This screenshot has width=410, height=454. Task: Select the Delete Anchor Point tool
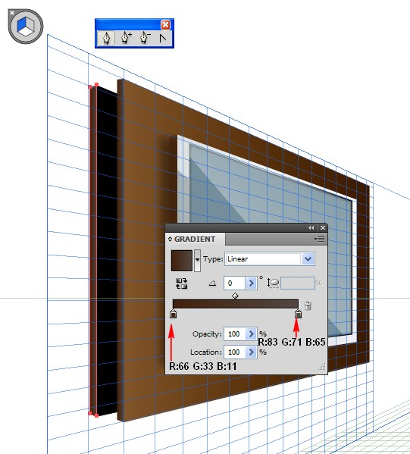click(x=145, y=38)
